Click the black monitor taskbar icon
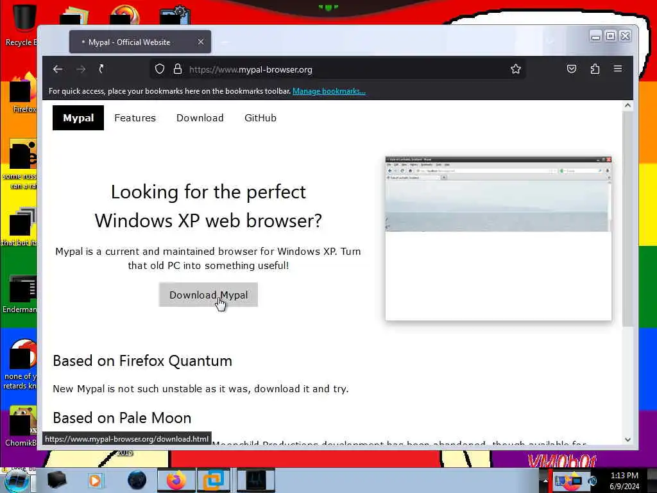 click(256, 480)
